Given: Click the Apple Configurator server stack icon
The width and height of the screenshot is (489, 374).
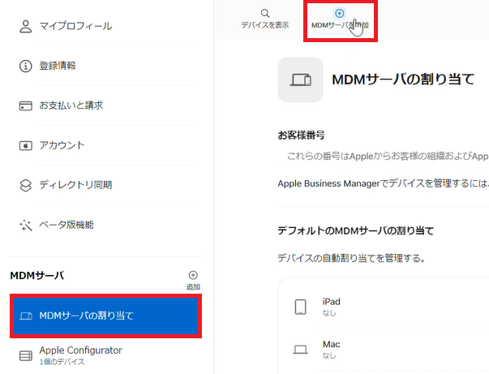Looking at the screenshot, I should [x=26, y=355].
